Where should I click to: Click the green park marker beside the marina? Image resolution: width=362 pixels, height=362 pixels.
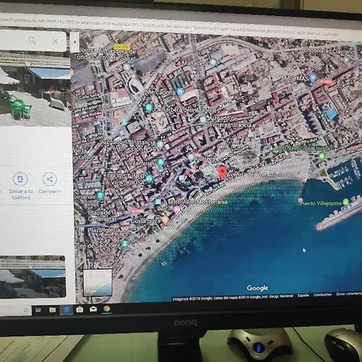pos(322,156)
